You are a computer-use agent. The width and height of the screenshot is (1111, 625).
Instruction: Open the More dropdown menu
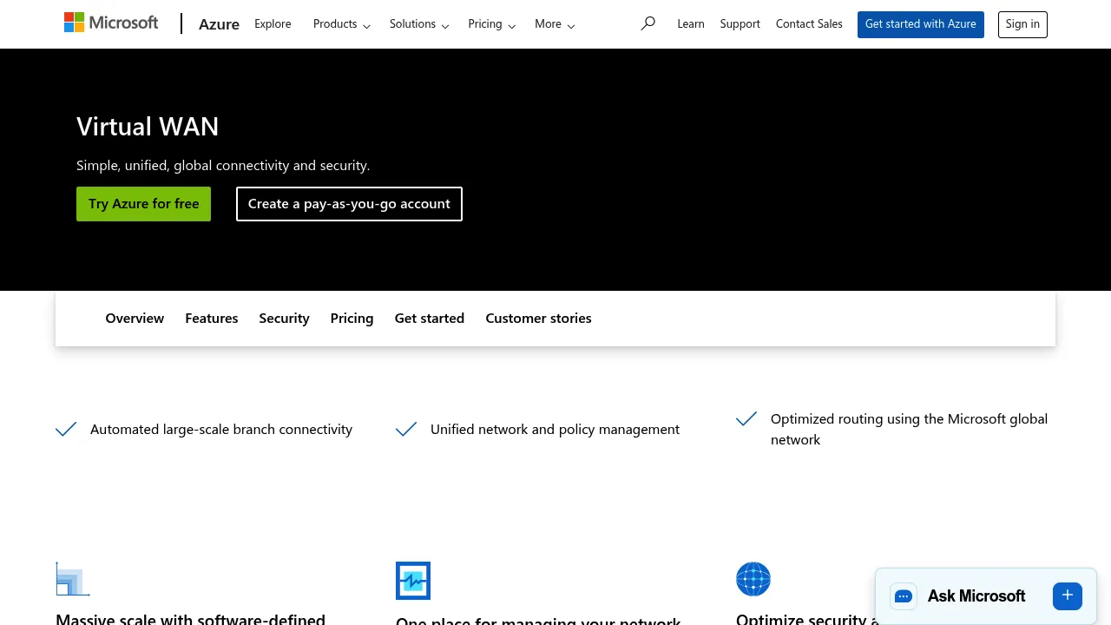(555, 24)
